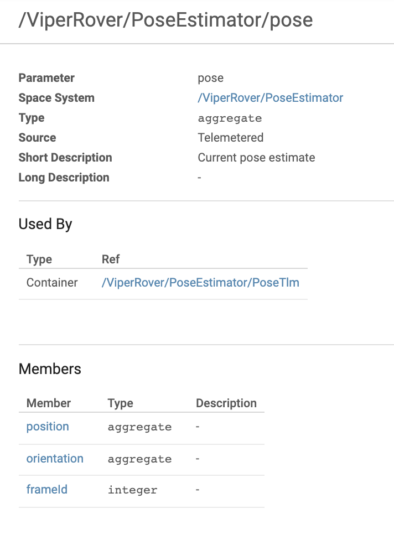Open the position member link
The image size is (394, 540).
click(48, 427)
